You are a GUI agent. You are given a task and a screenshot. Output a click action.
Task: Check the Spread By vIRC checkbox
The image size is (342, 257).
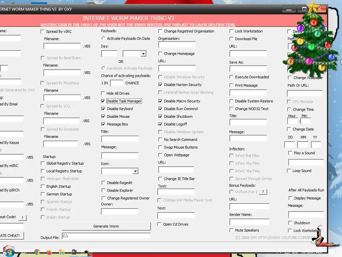[42, 31]
